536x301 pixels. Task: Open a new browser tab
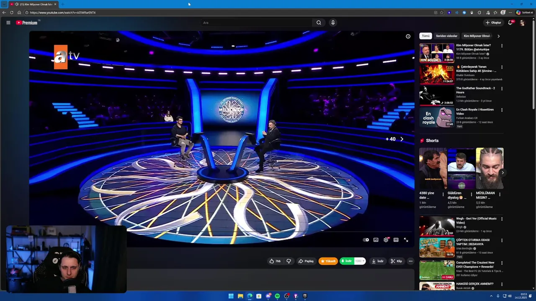point(62,4)
